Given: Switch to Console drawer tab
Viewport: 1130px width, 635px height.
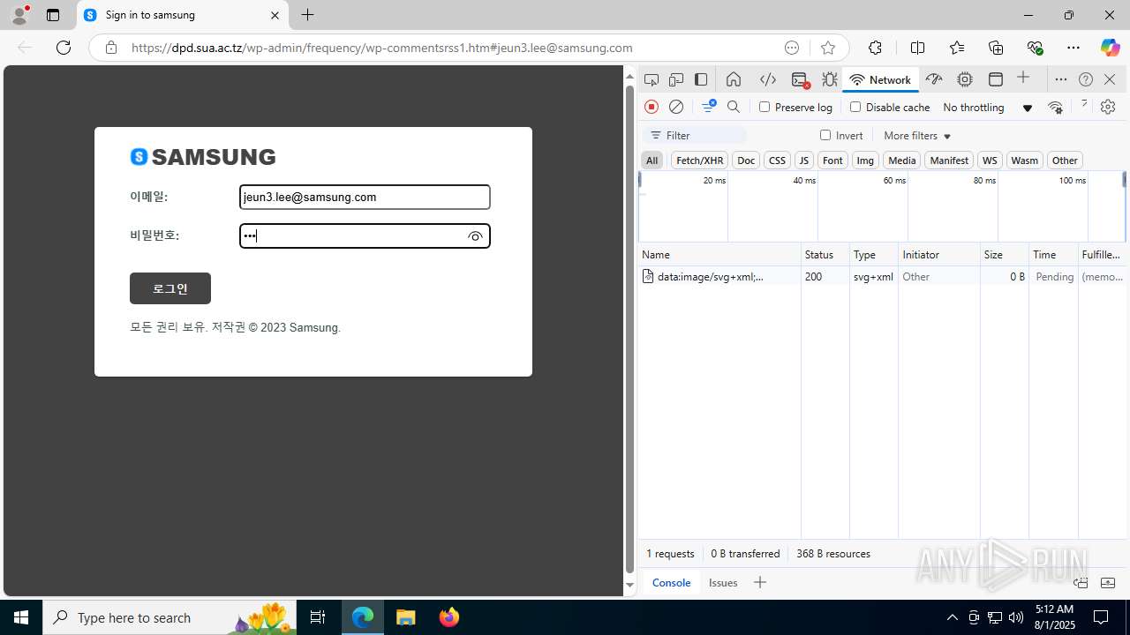Looking at the screenshot, I should coord(671,583).
